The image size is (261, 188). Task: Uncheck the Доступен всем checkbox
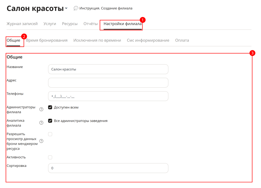pyautogui.click(x=50, y=107)
